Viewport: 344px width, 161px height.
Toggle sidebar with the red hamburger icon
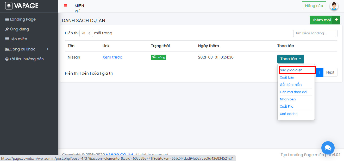coord(65,6)
